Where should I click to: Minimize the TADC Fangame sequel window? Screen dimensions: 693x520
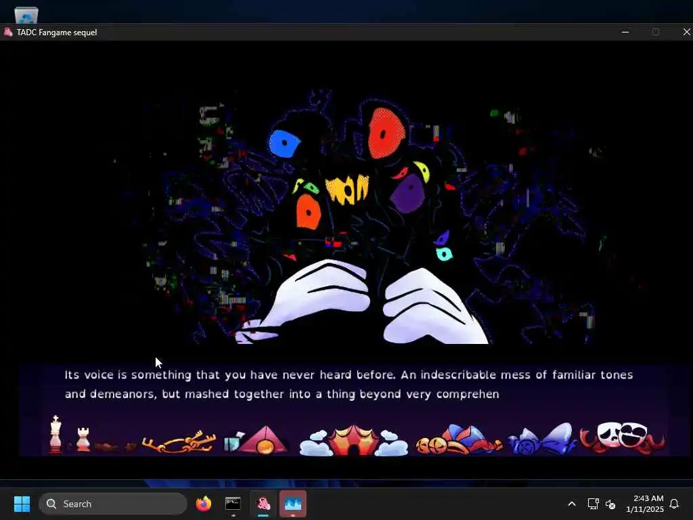(x=625, y=32)
